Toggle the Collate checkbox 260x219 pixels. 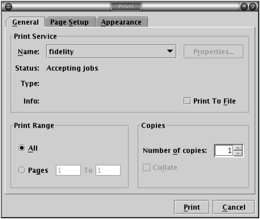146,167
